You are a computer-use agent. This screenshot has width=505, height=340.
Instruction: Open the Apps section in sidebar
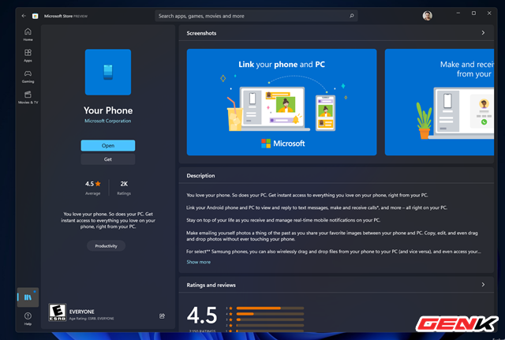coord(28,55)
